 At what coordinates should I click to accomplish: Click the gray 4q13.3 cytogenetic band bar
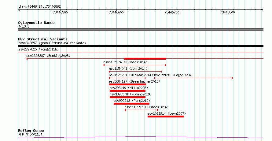[141, 30]
